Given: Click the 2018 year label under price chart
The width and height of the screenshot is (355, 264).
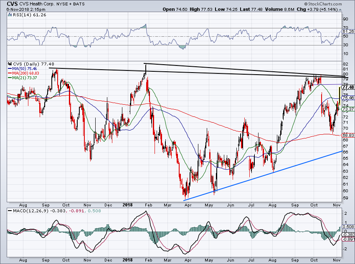Looking at the screenshot, I should [x=127, y=205].
